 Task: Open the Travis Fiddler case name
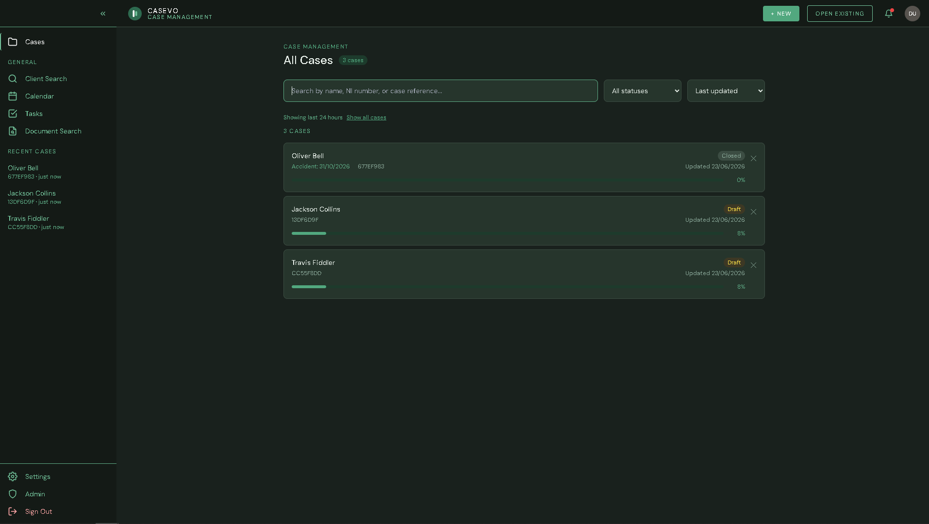(313, 262)
